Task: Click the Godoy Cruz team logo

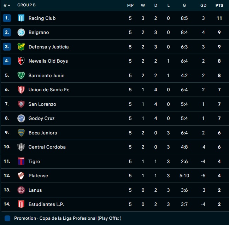Action: pos(21,119)
